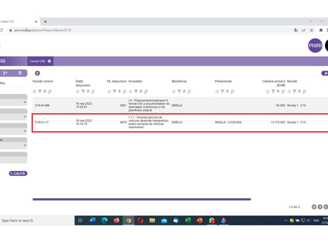This screenshot has height=246, width=328.
Task: Click the purple horizontal scrollbar below table
Action: [x=142, y=199]
